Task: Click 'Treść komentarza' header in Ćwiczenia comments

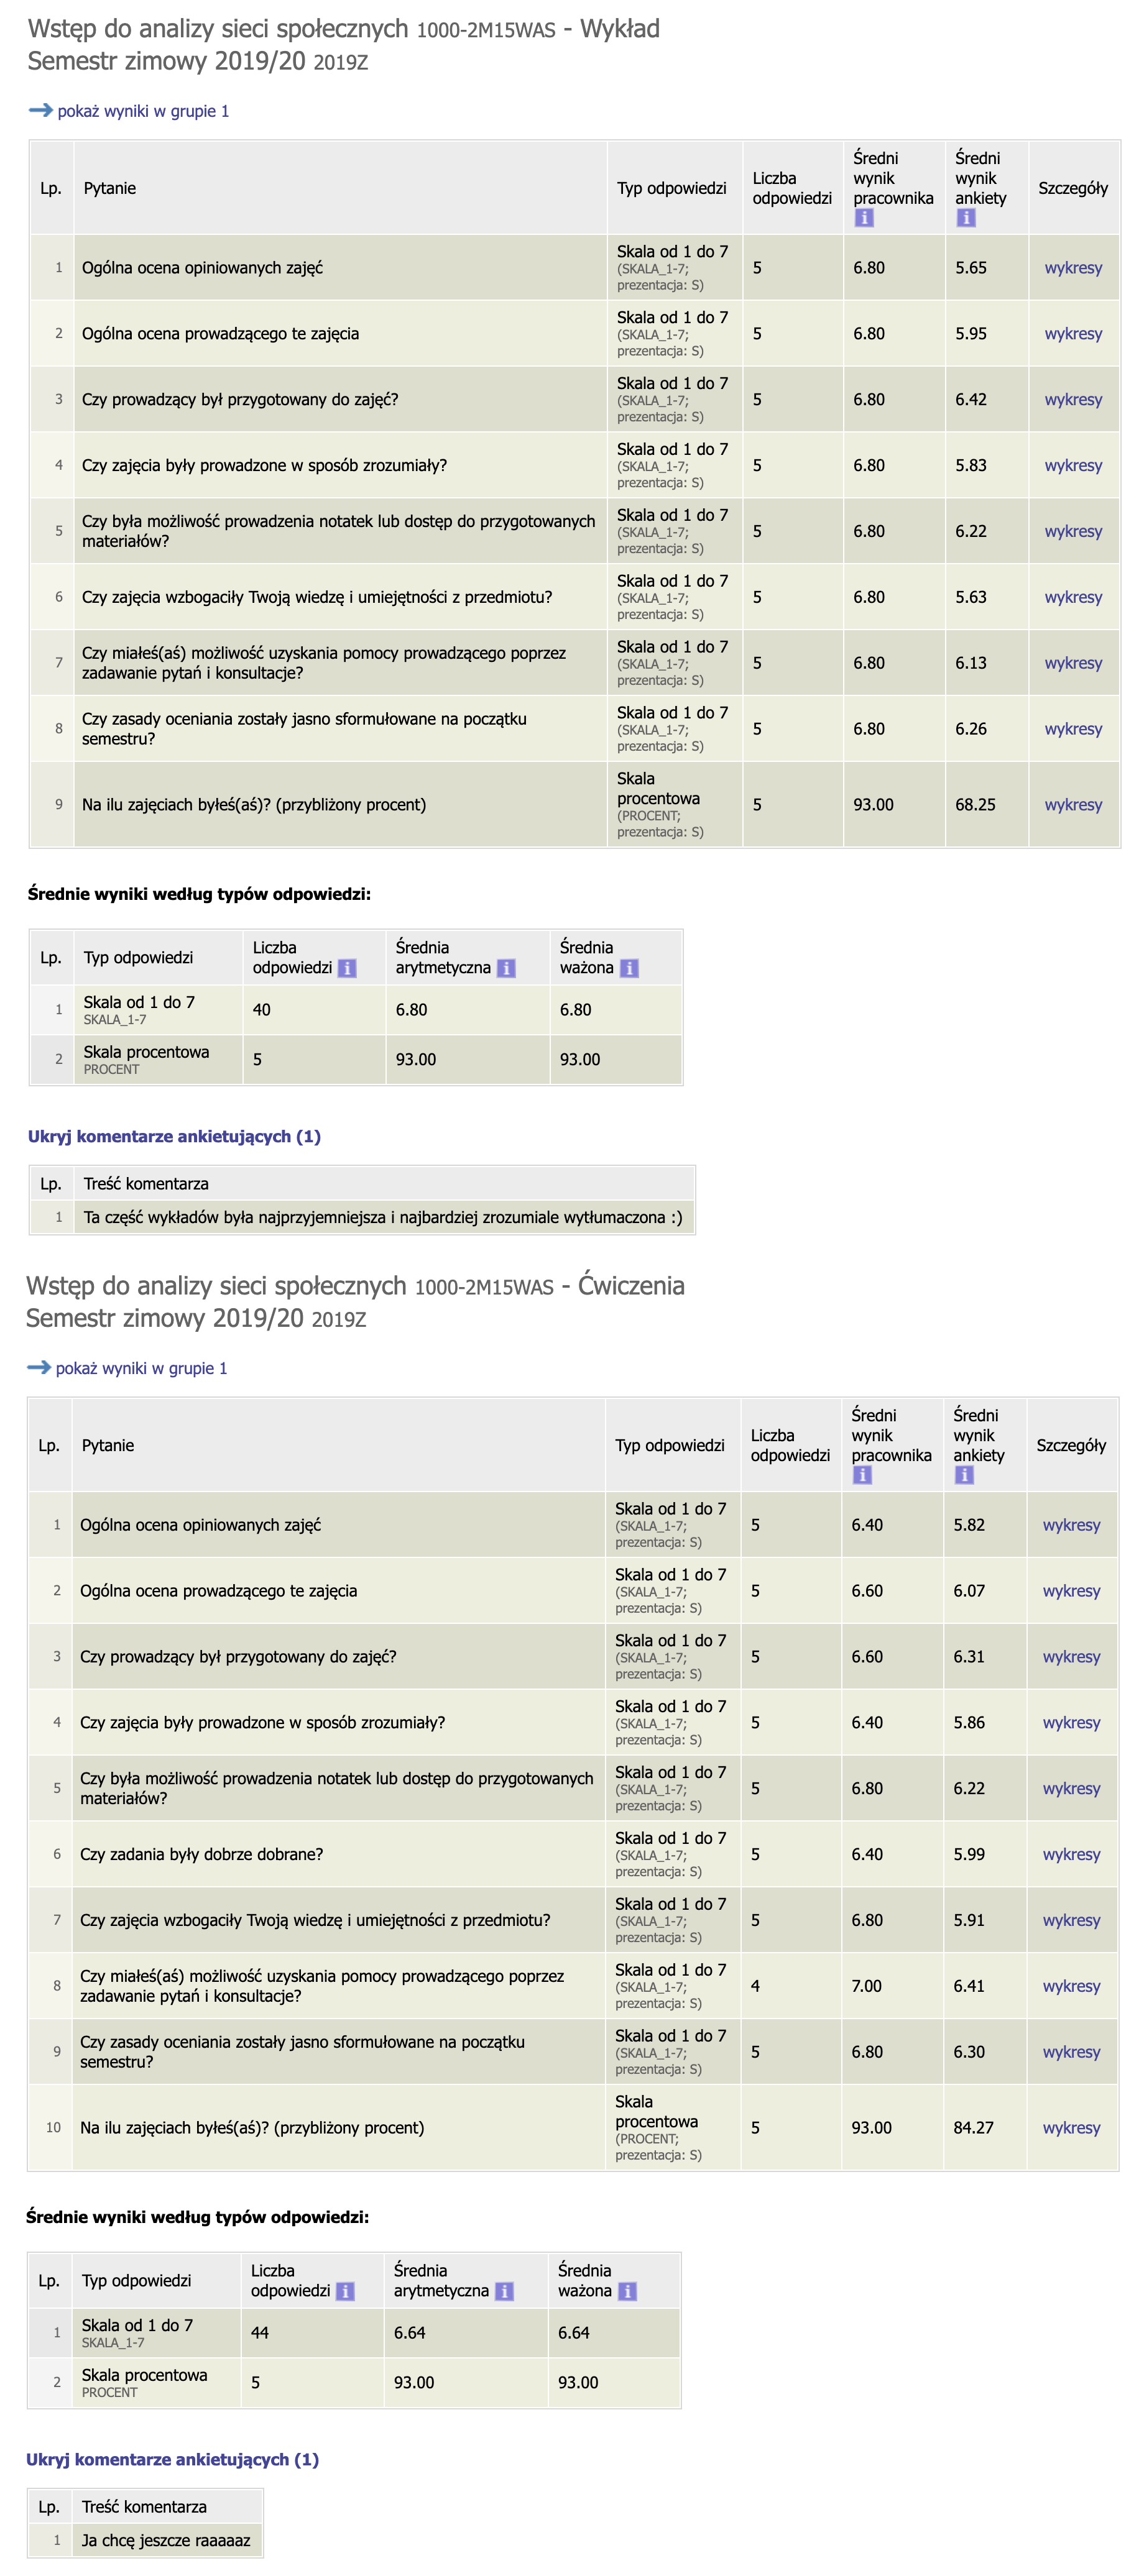Action: tap(144, 2507)
